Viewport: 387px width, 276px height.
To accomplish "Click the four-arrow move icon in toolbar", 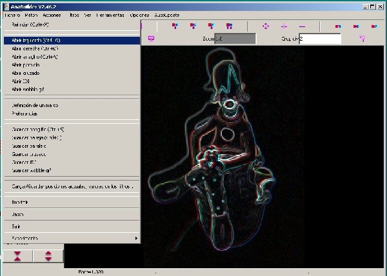I will click(x=265, y=26).
